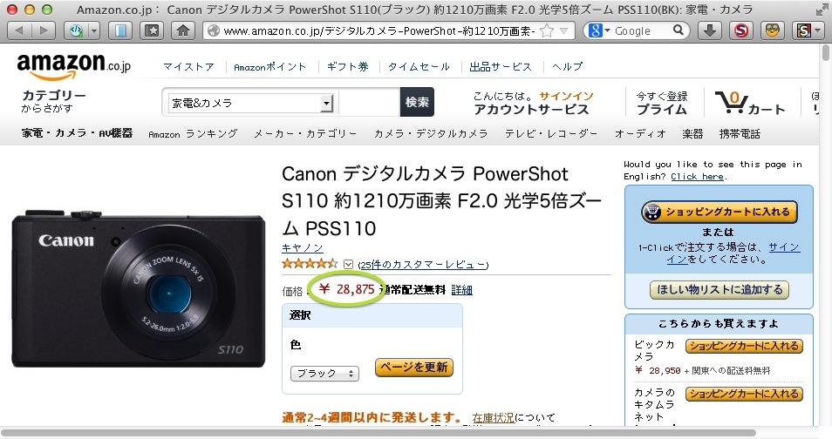Image resolution: width=832 pixels, height=439 pixels.
Task: Open Amazonポイント in the top navigation
Action: click(x=270, y=67)
